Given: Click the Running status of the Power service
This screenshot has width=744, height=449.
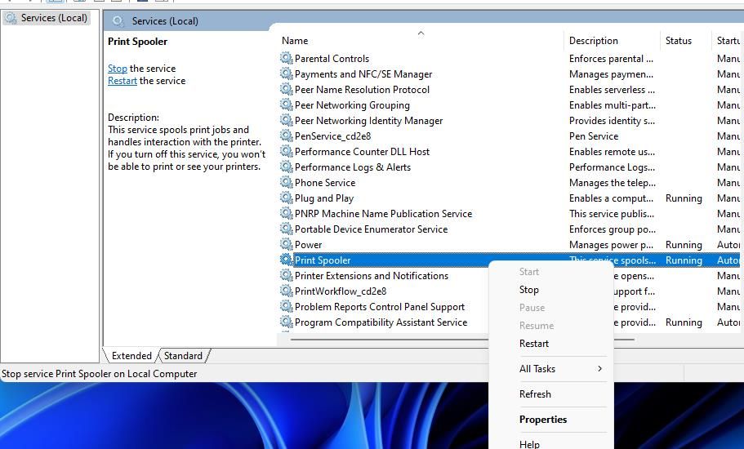Looking at the screenshot, I should click(x=684, y=245).
